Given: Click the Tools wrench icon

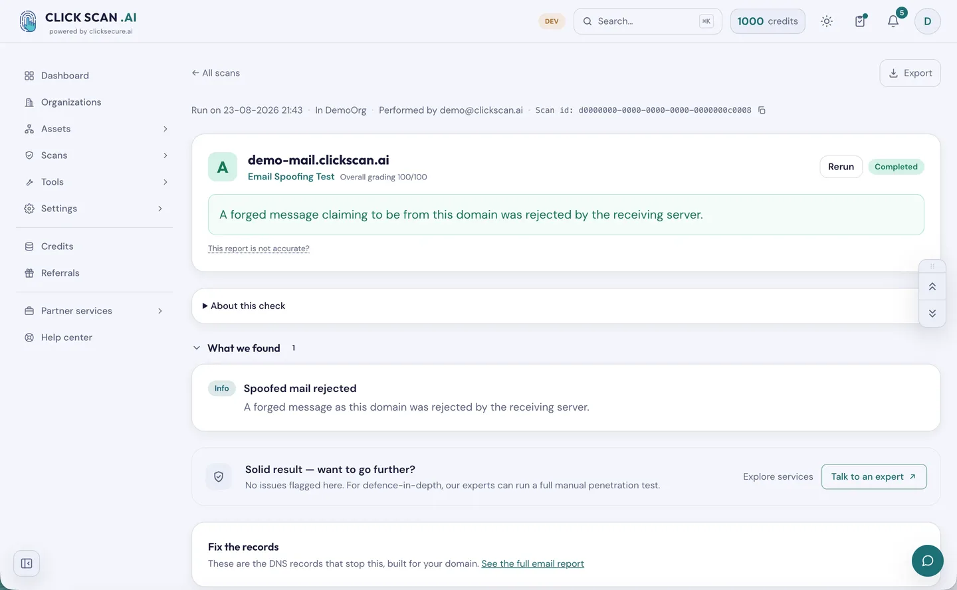Looking at the screenshot, I should coord(29,182).
